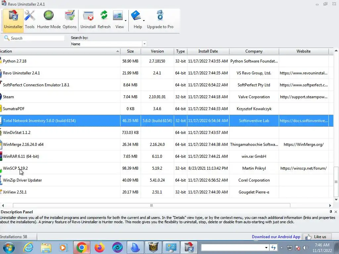The width and height of the screenshot is (339, 254).
Task: Click the Corel Corporation company cell
Action: [x=254, y=180]
